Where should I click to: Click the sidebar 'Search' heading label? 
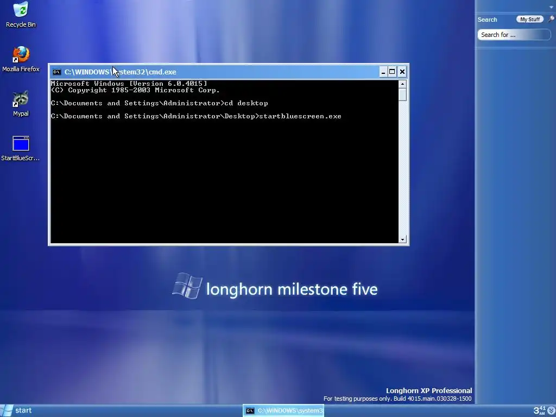tap(487, 20)
